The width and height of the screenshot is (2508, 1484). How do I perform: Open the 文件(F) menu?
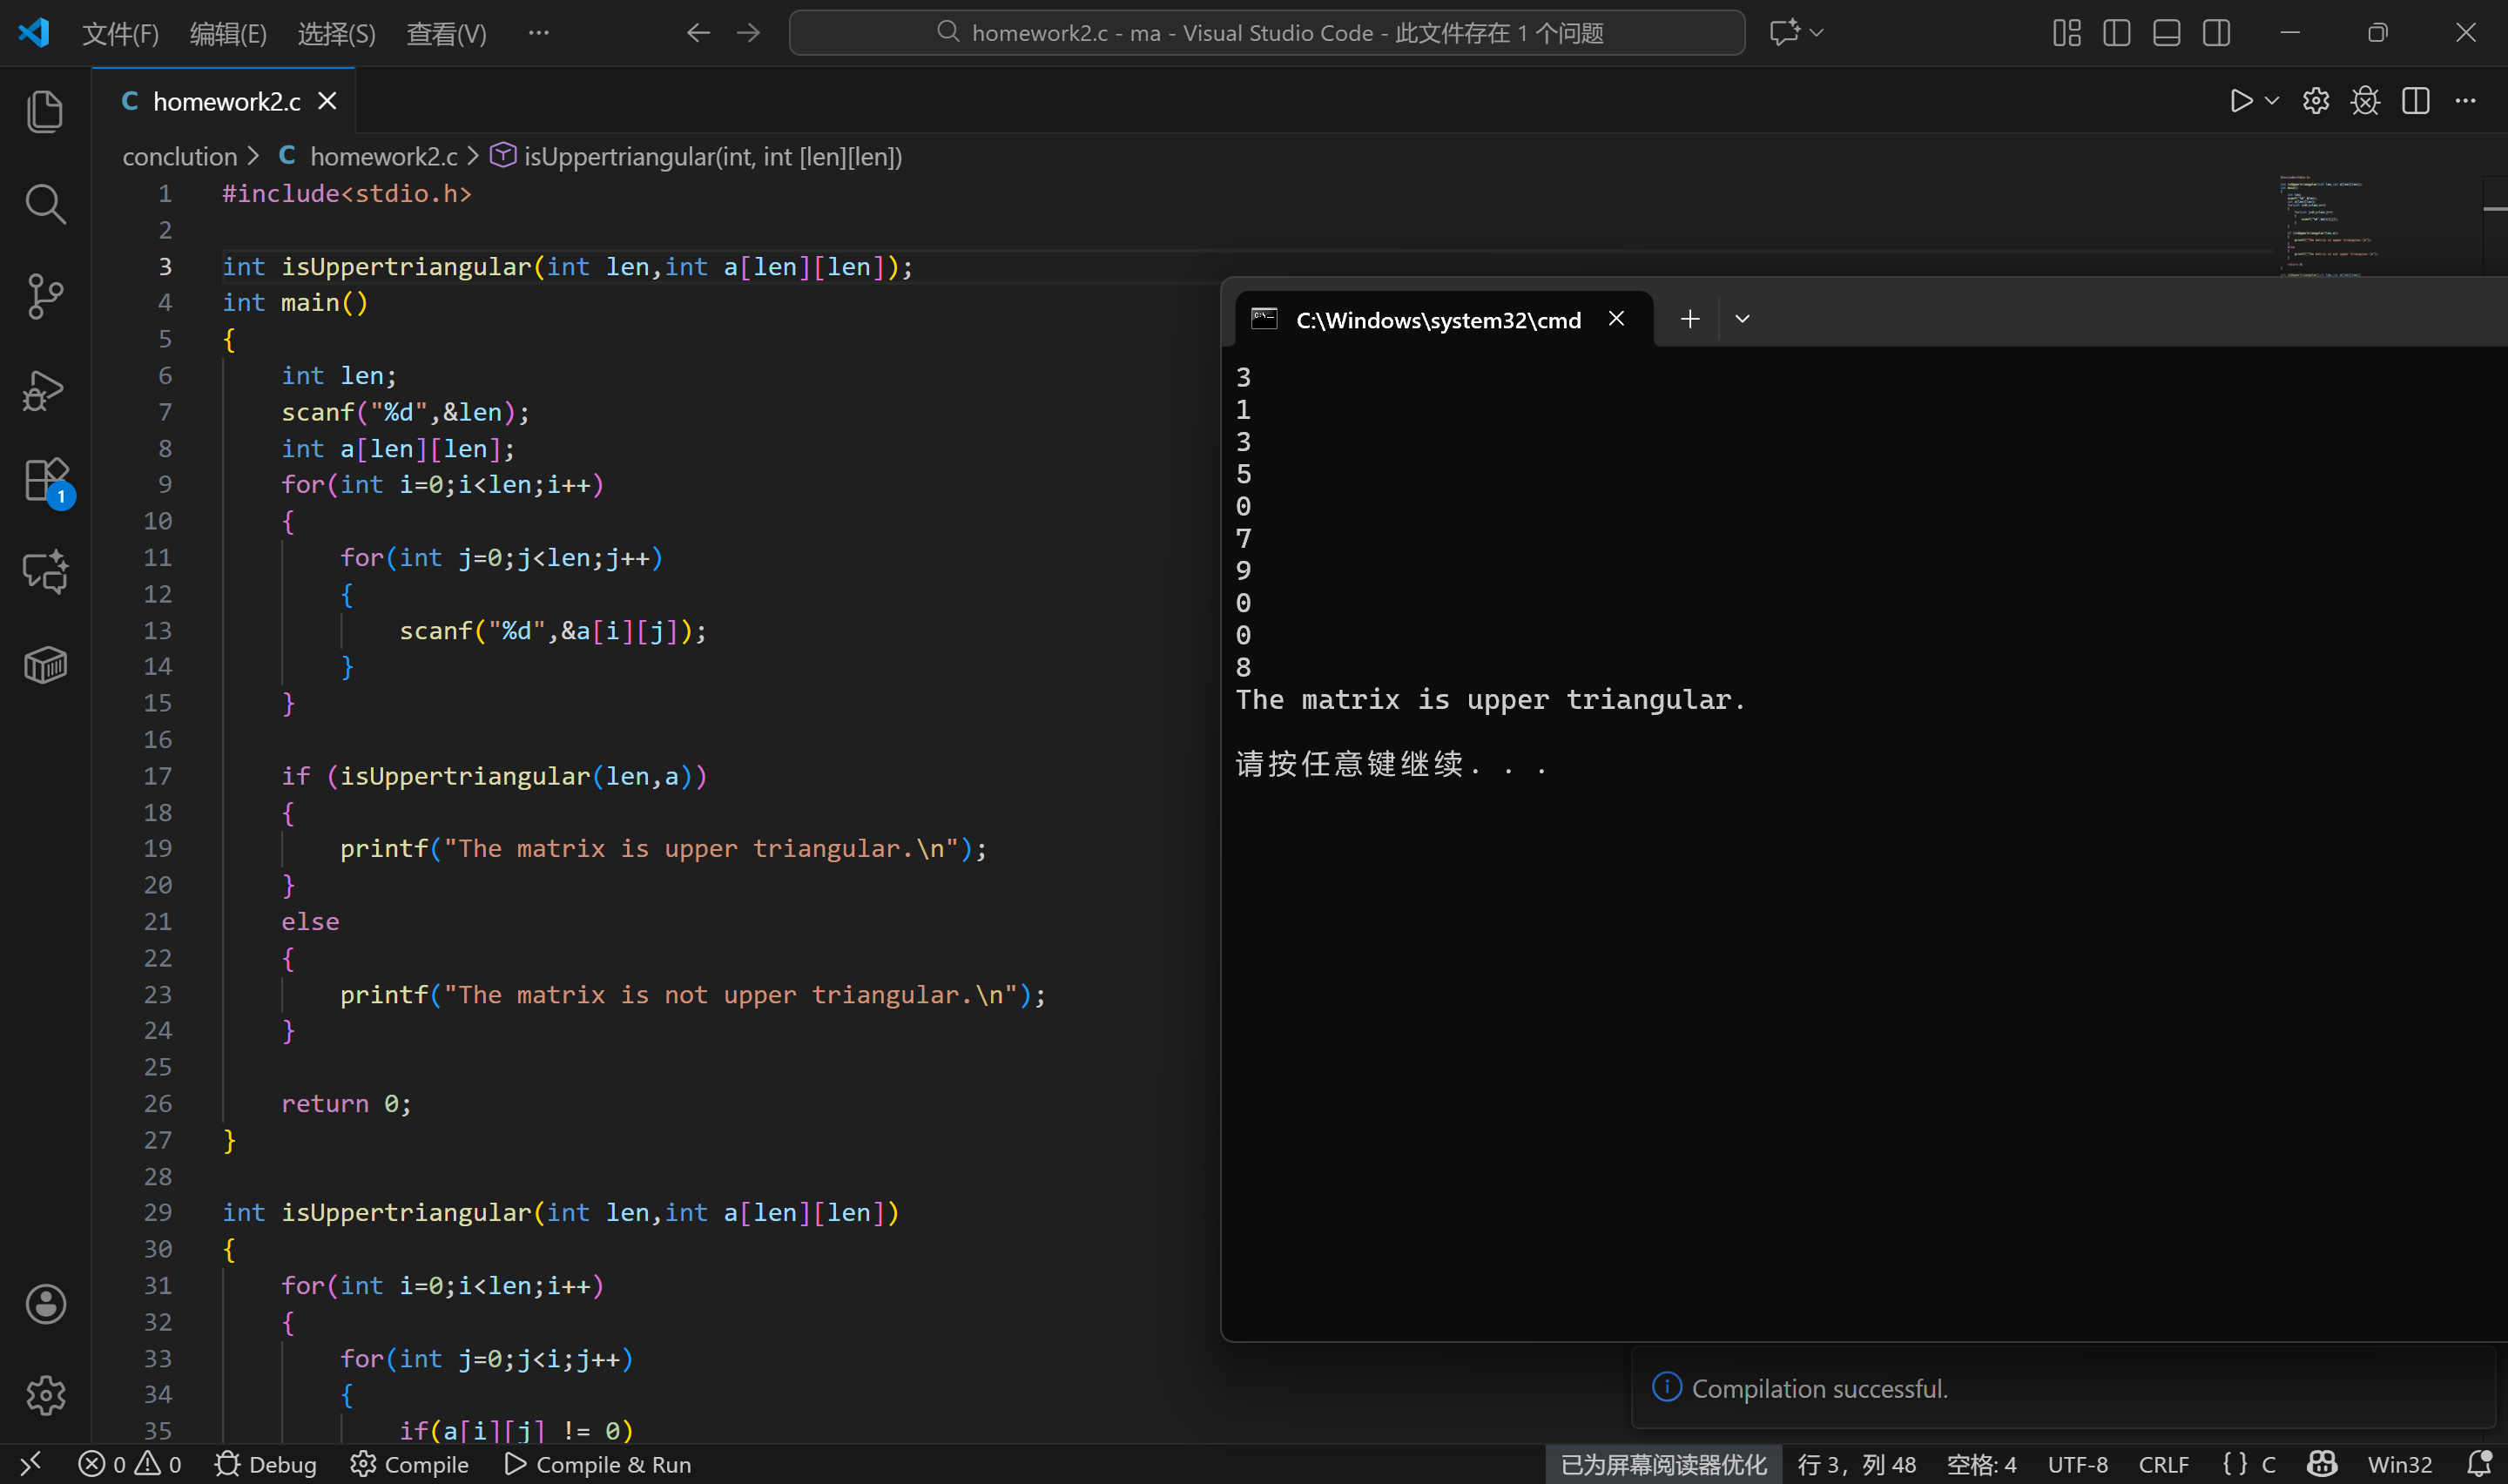point(120,33)
